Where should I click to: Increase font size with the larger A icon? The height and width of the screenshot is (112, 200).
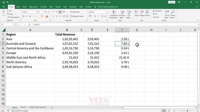pos(46,12)
